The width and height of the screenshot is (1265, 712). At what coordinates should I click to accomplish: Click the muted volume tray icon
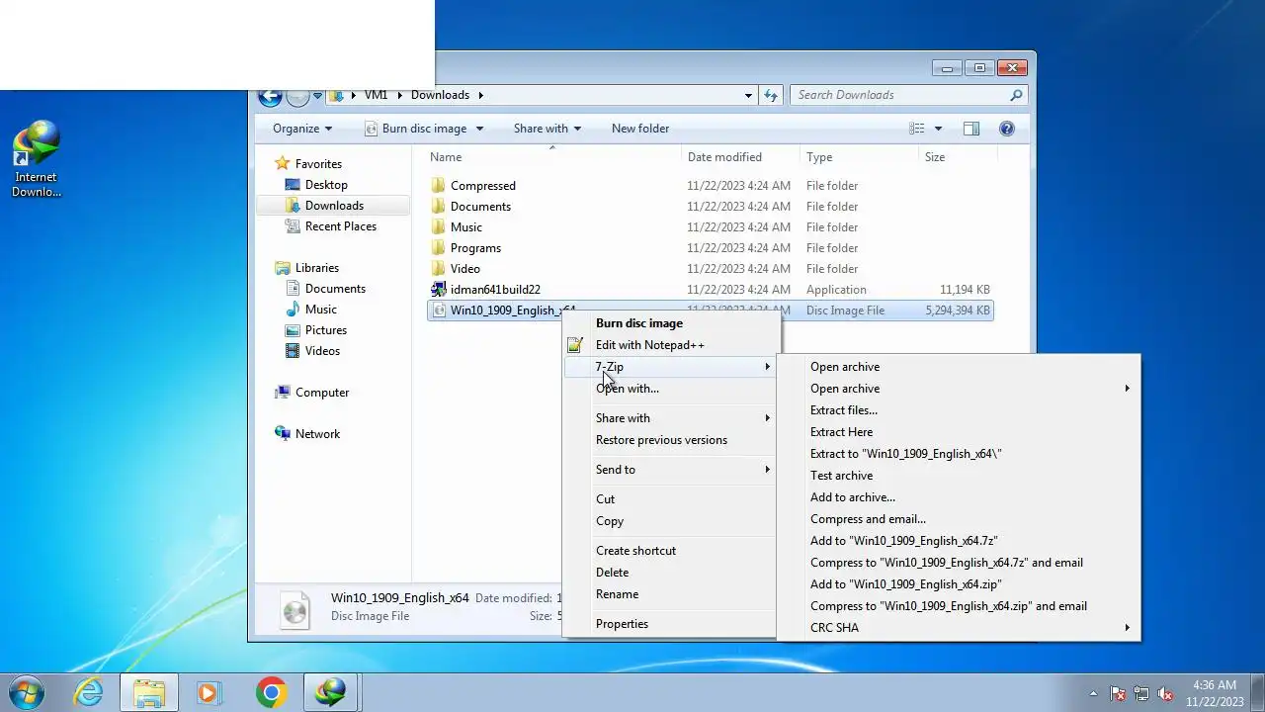click(x=1165, y=693)
